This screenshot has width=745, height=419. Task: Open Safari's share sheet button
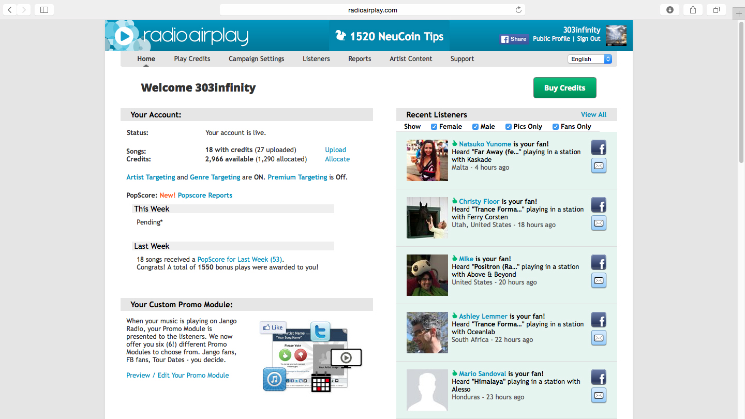(x=693, y=10)
